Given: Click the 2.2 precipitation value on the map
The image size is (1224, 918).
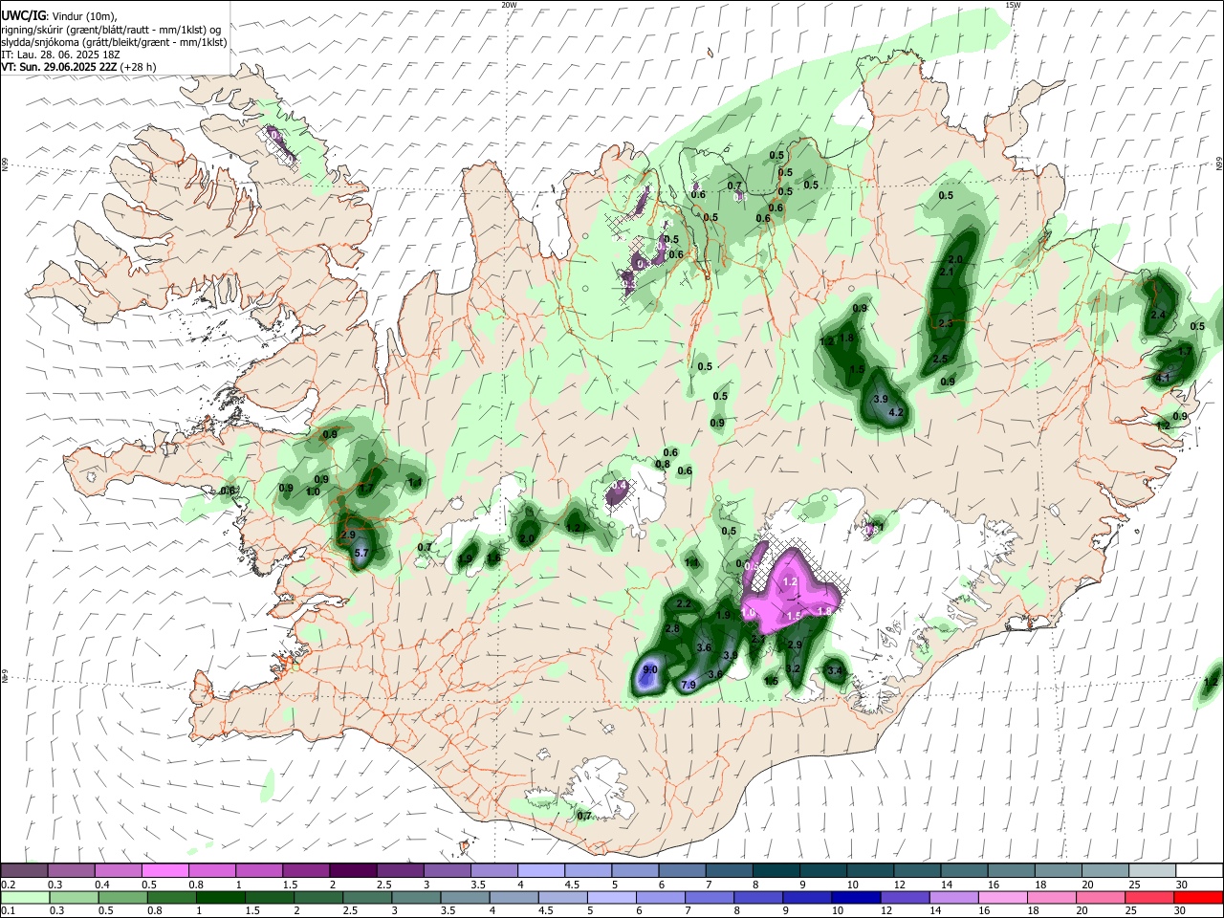Looking at the screenshot, I should click(684, 603).
